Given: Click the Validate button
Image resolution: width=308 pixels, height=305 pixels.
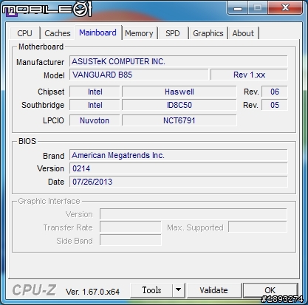Looking at the screenshot, I should [214, 290].
